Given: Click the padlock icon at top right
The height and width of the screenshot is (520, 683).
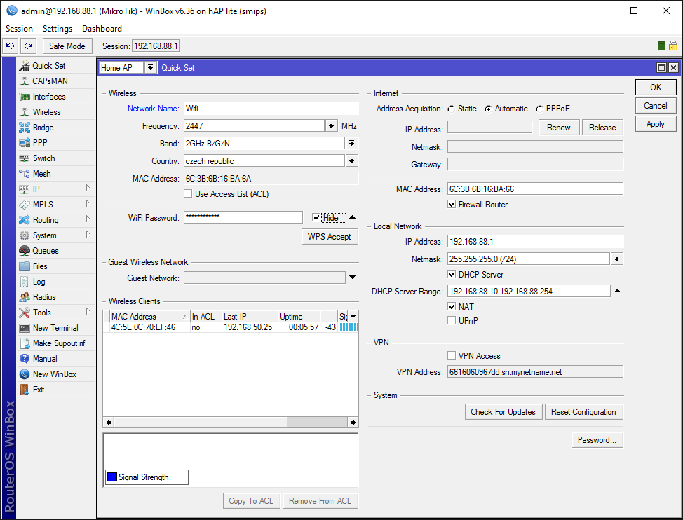Looking at the screenshot, I should [672, 46].
